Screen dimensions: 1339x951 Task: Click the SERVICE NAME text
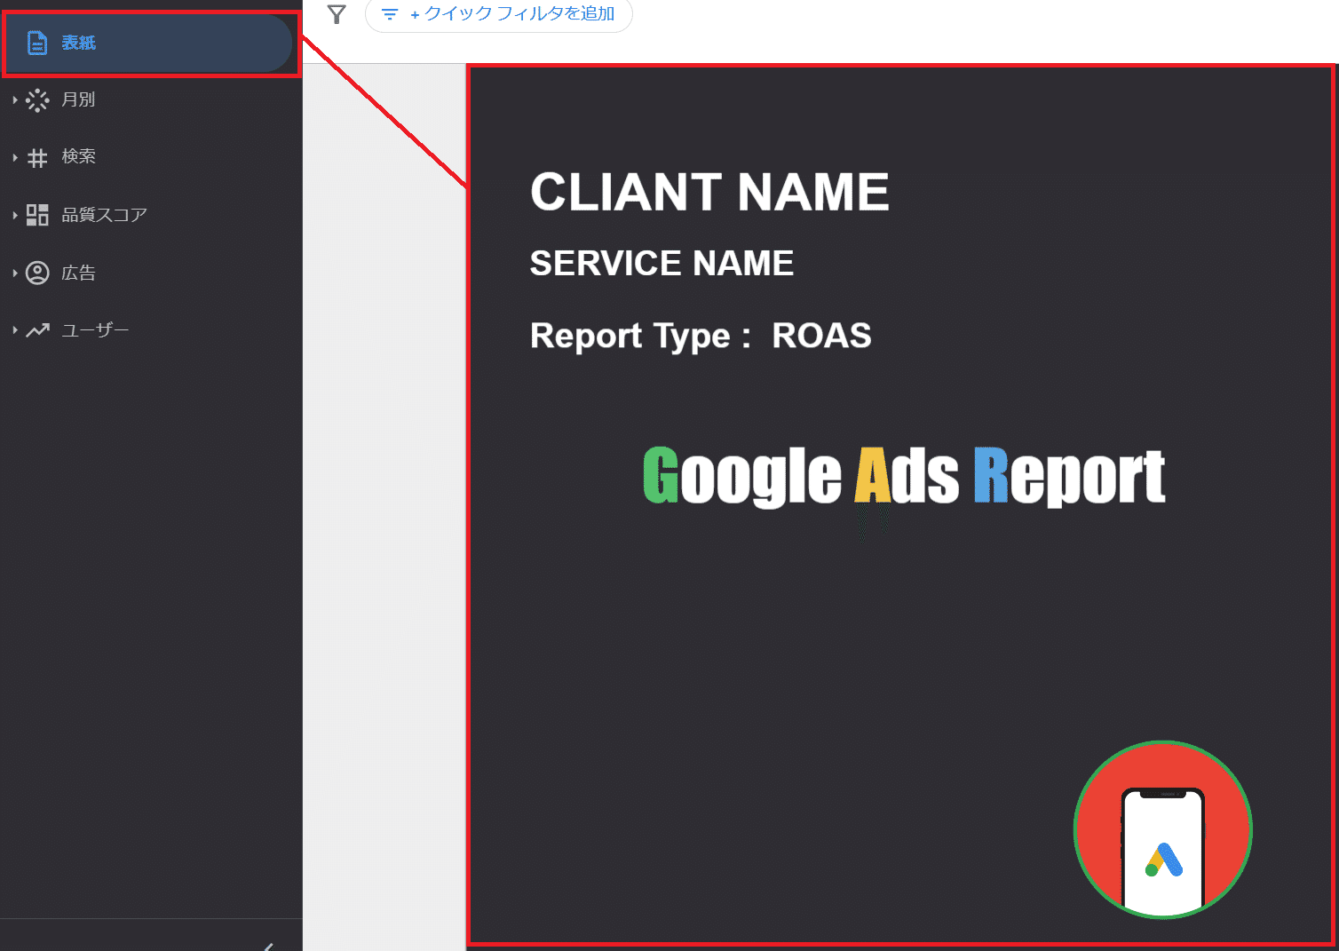point(662,263)
